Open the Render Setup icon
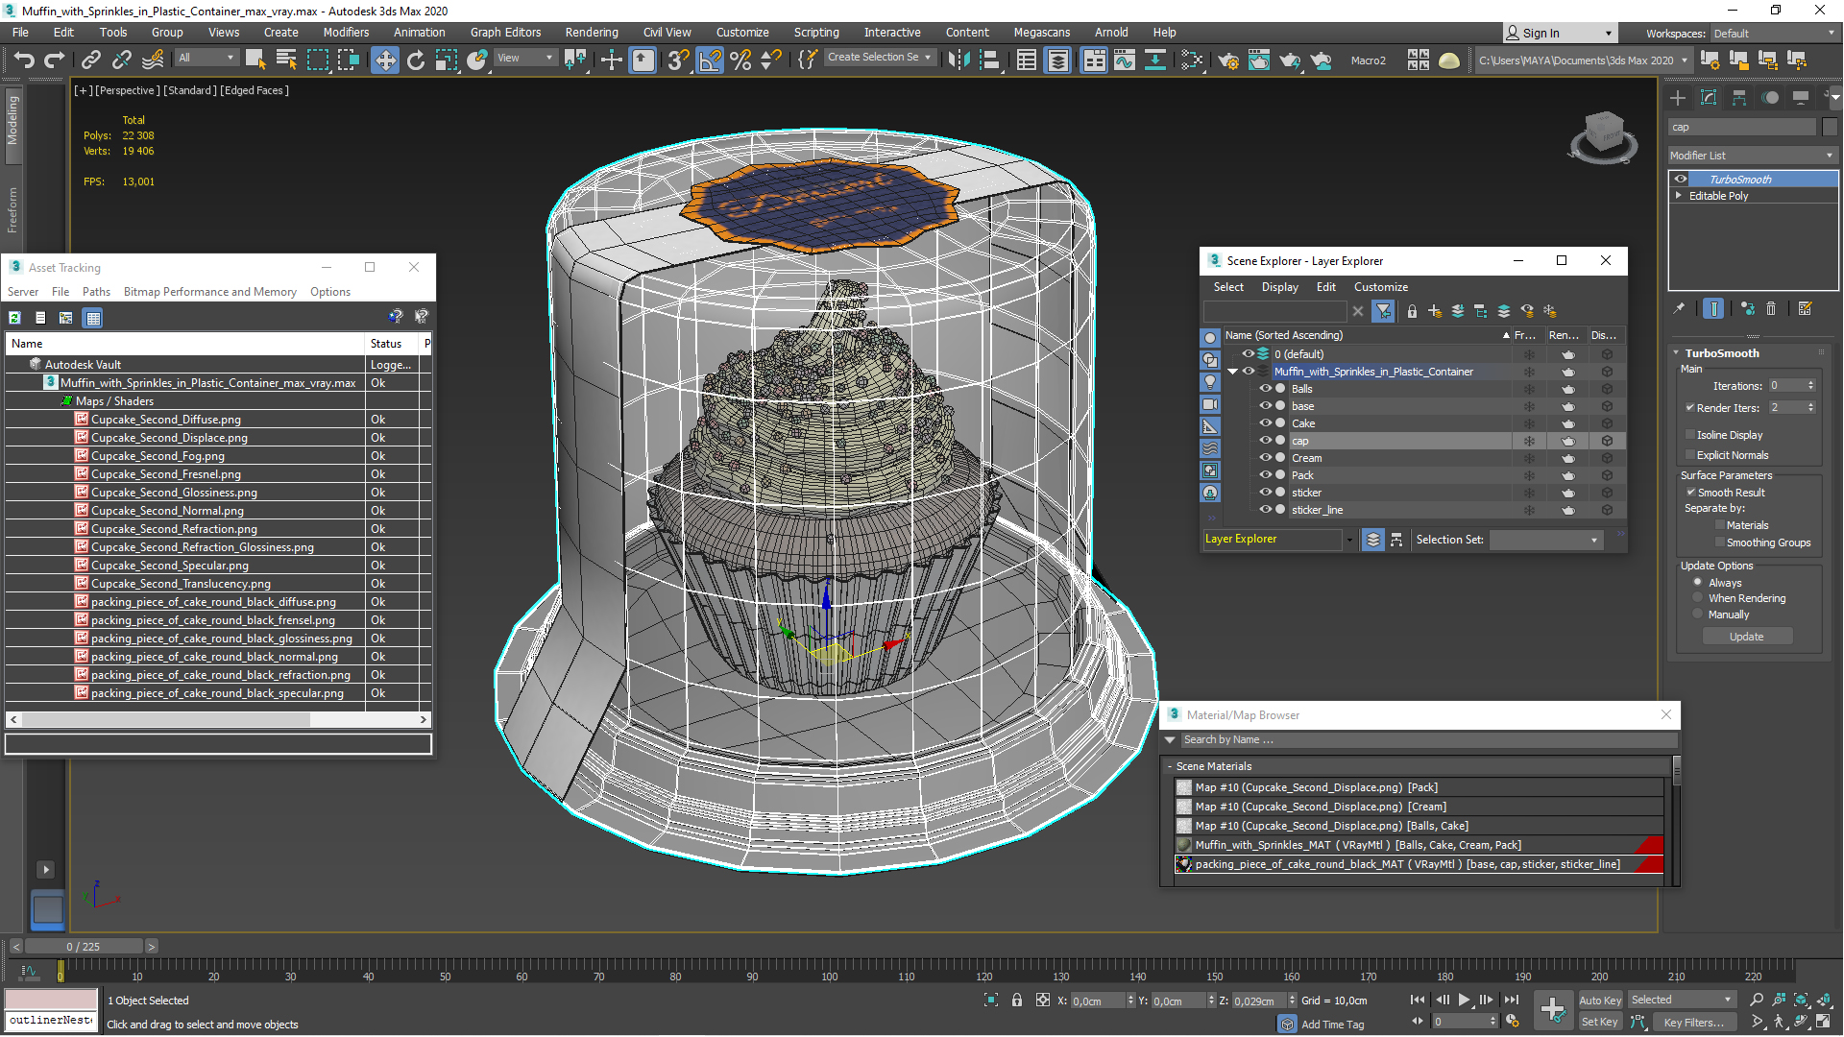This screenshot has height=1037, width=1844. pos(1227,60)
